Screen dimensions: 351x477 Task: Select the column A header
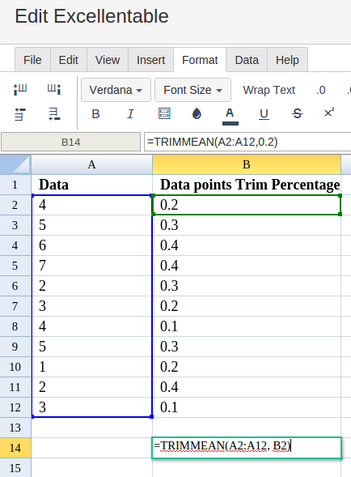click(x=91, y=164)
